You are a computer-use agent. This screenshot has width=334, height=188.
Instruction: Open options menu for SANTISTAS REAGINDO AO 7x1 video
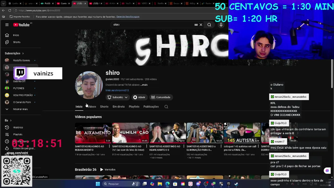click(146, 146)
